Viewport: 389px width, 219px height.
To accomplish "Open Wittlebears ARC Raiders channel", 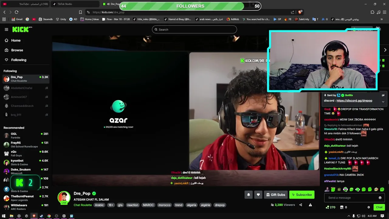I will coord(26,207).
